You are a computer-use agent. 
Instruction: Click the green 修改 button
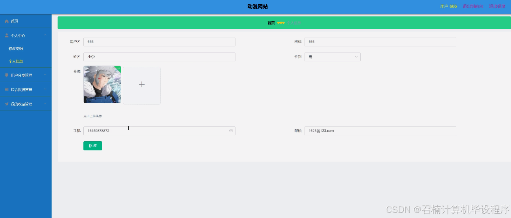pos(93,146)
